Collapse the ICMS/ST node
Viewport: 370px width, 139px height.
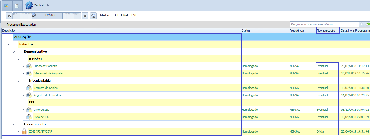click(18, 59)
